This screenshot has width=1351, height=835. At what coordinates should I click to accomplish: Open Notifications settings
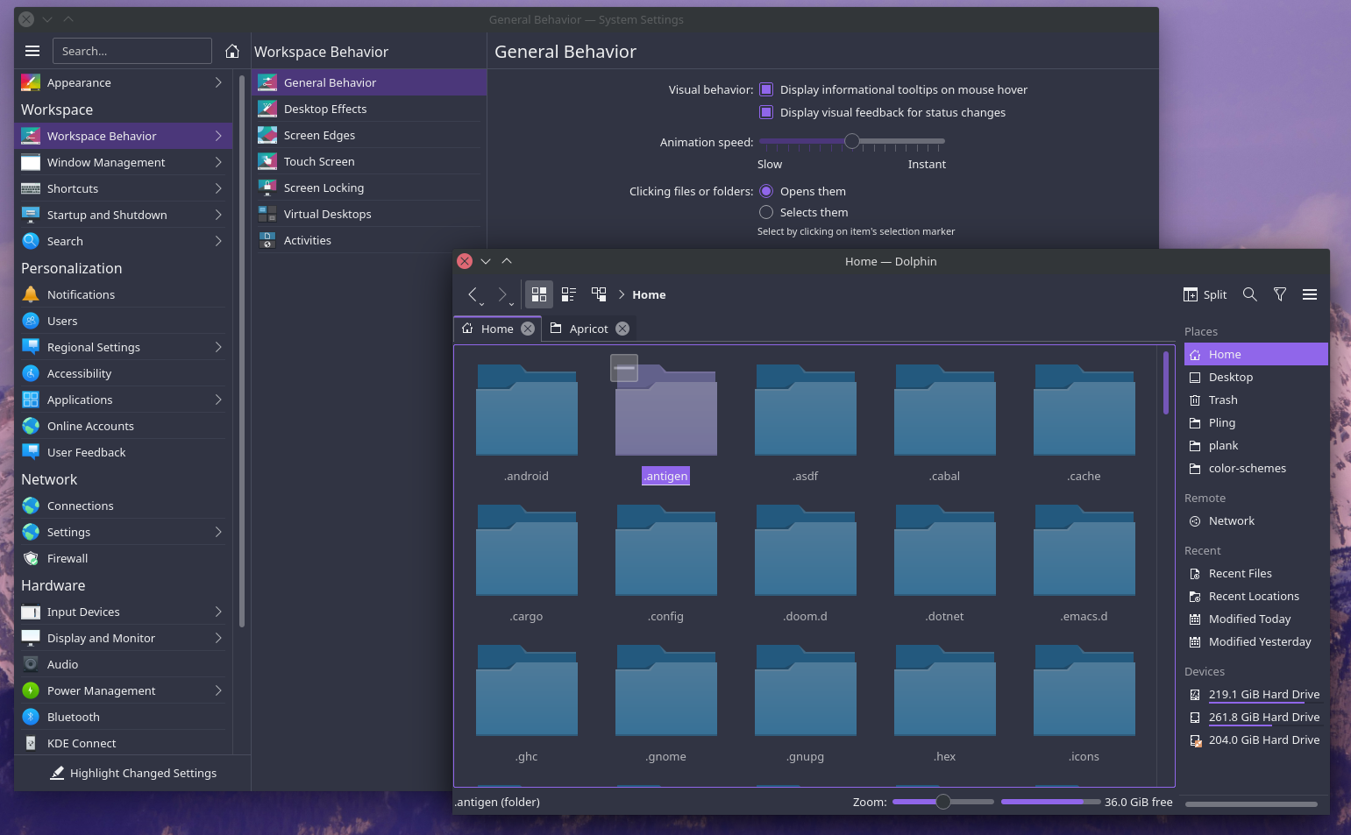pyautogui.click(x=121, y=294)
